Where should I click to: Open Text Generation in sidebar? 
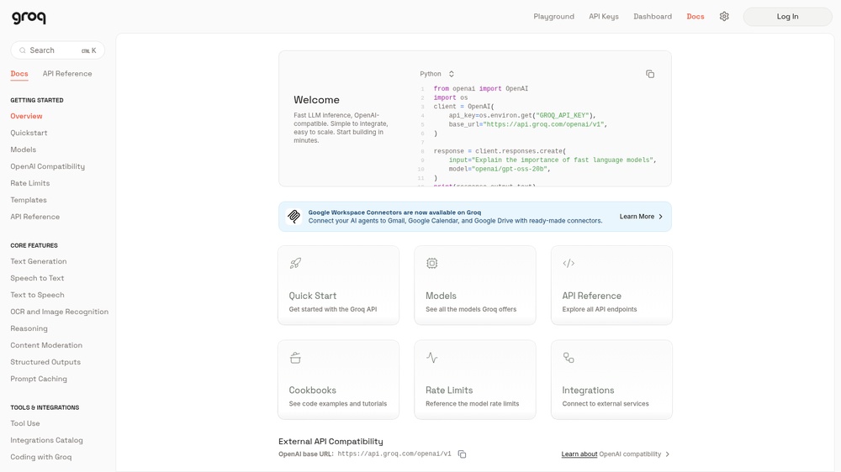pos(39,261)
